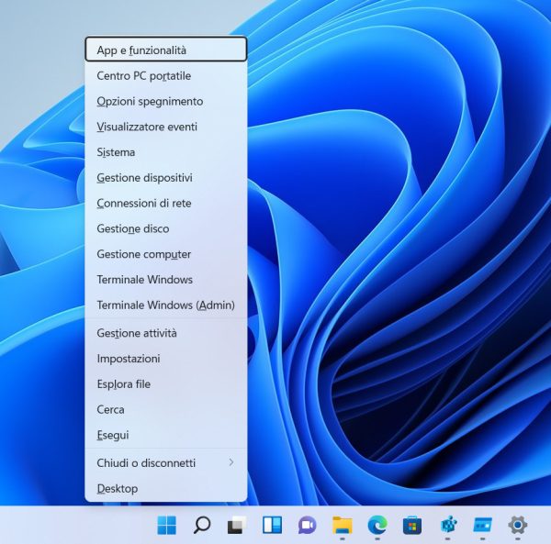Select Cerca in the menu

(x=166, y=409)
